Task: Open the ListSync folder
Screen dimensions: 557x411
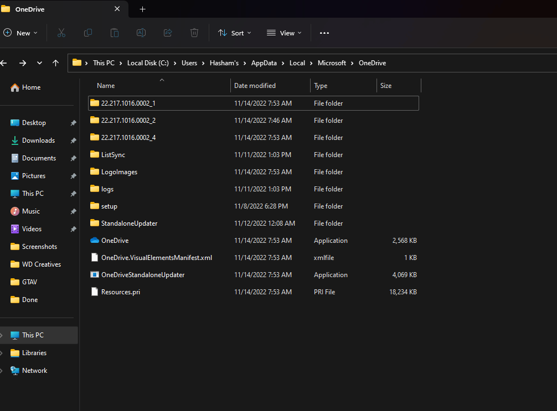Action: pos(112,154)
